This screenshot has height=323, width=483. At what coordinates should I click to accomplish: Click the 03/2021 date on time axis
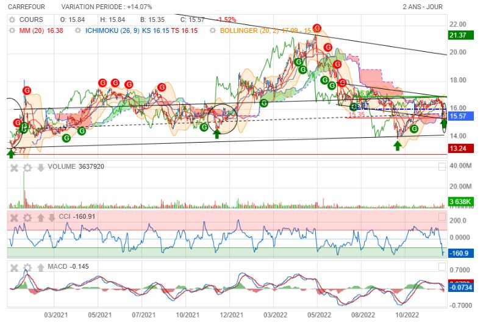point(55,315)
